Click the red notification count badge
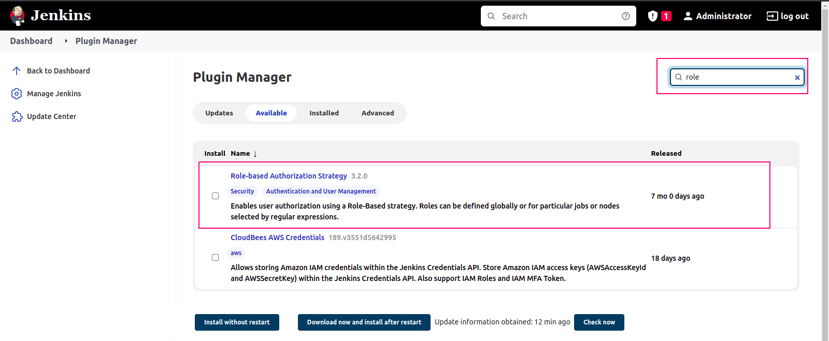 [x=666, y=16]
